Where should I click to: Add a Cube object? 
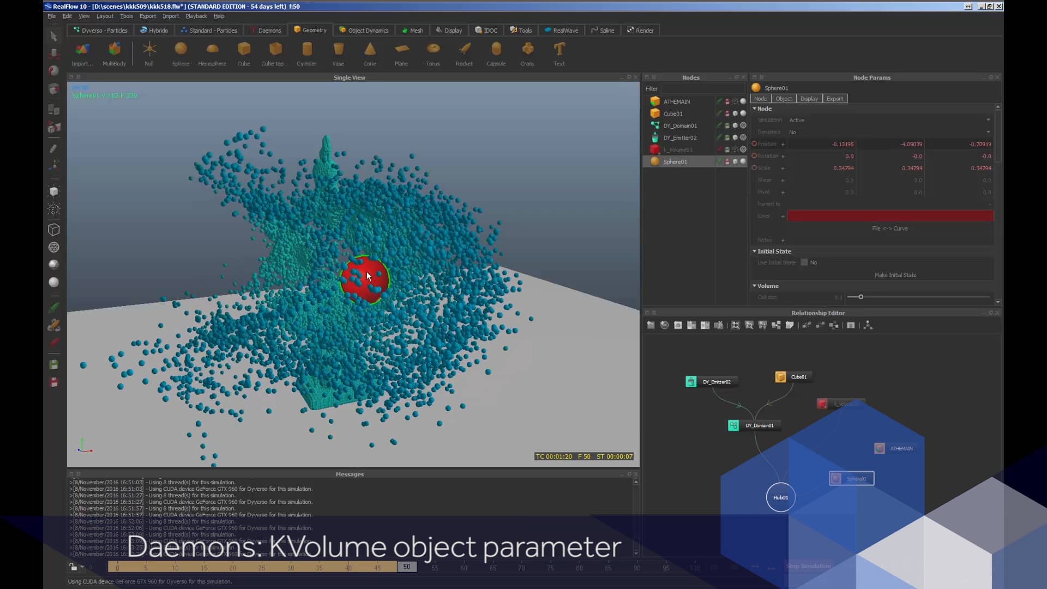coord(244,54)
